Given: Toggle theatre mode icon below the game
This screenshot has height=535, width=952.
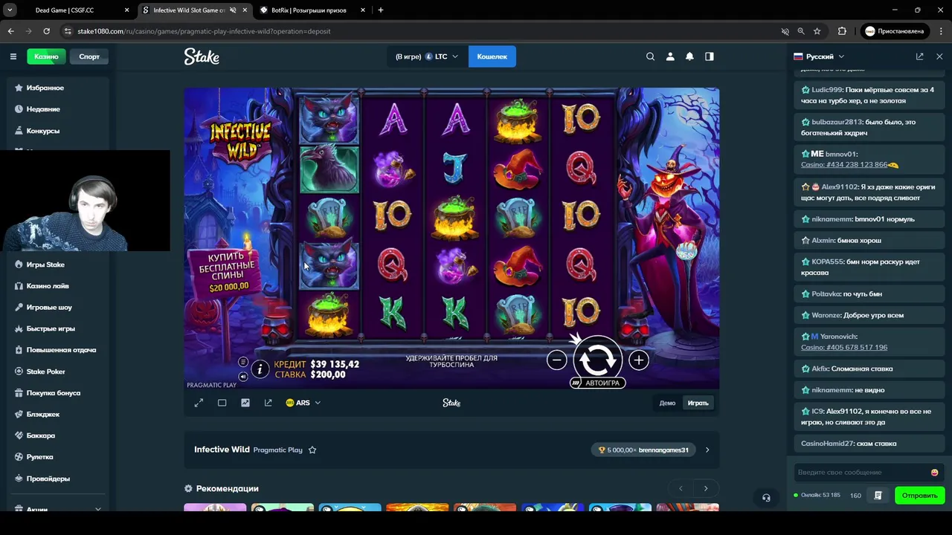Looking at the screenshot, I should click(x=222, y=403).
